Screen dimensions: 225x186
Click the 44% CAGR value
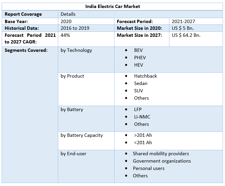pos(66,35)
